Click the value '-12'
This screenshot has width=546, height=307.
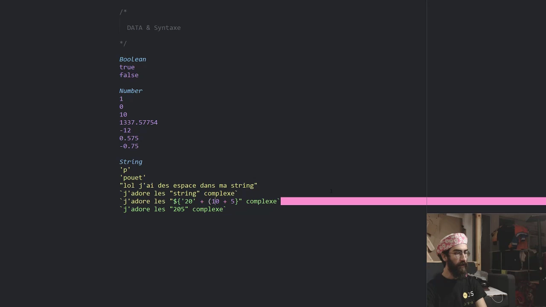[x=125, y=130]
